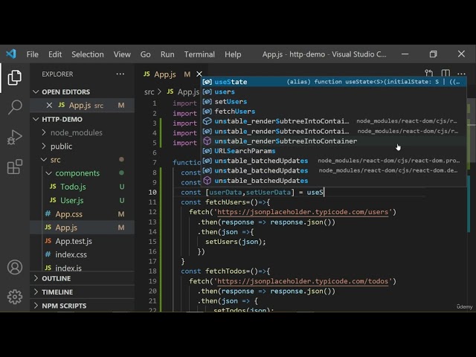The image size is (476, 357).
Task: Choose the fetchUsers autocomplete suggestion
Action: click(x=334, y=112)
